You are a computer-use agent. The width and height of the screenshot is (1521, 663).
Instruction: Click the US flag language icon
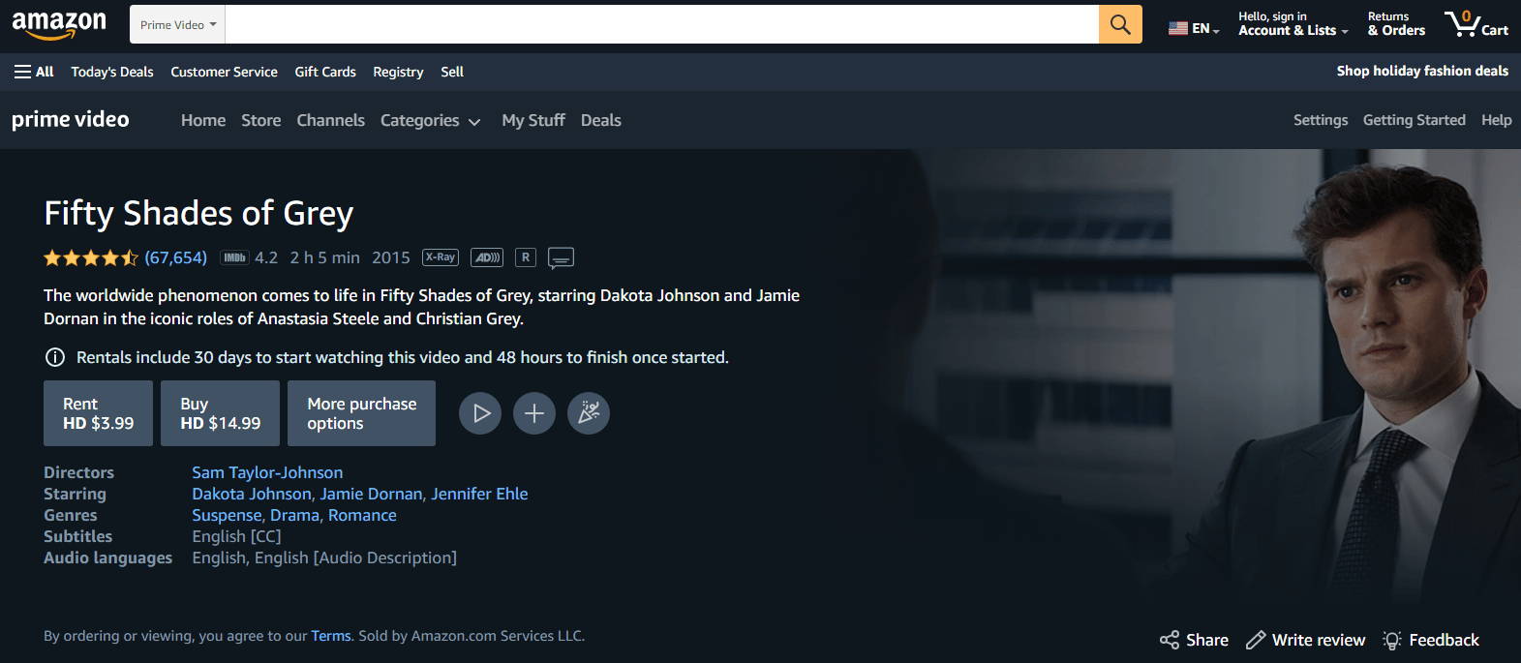(1177, 28)
